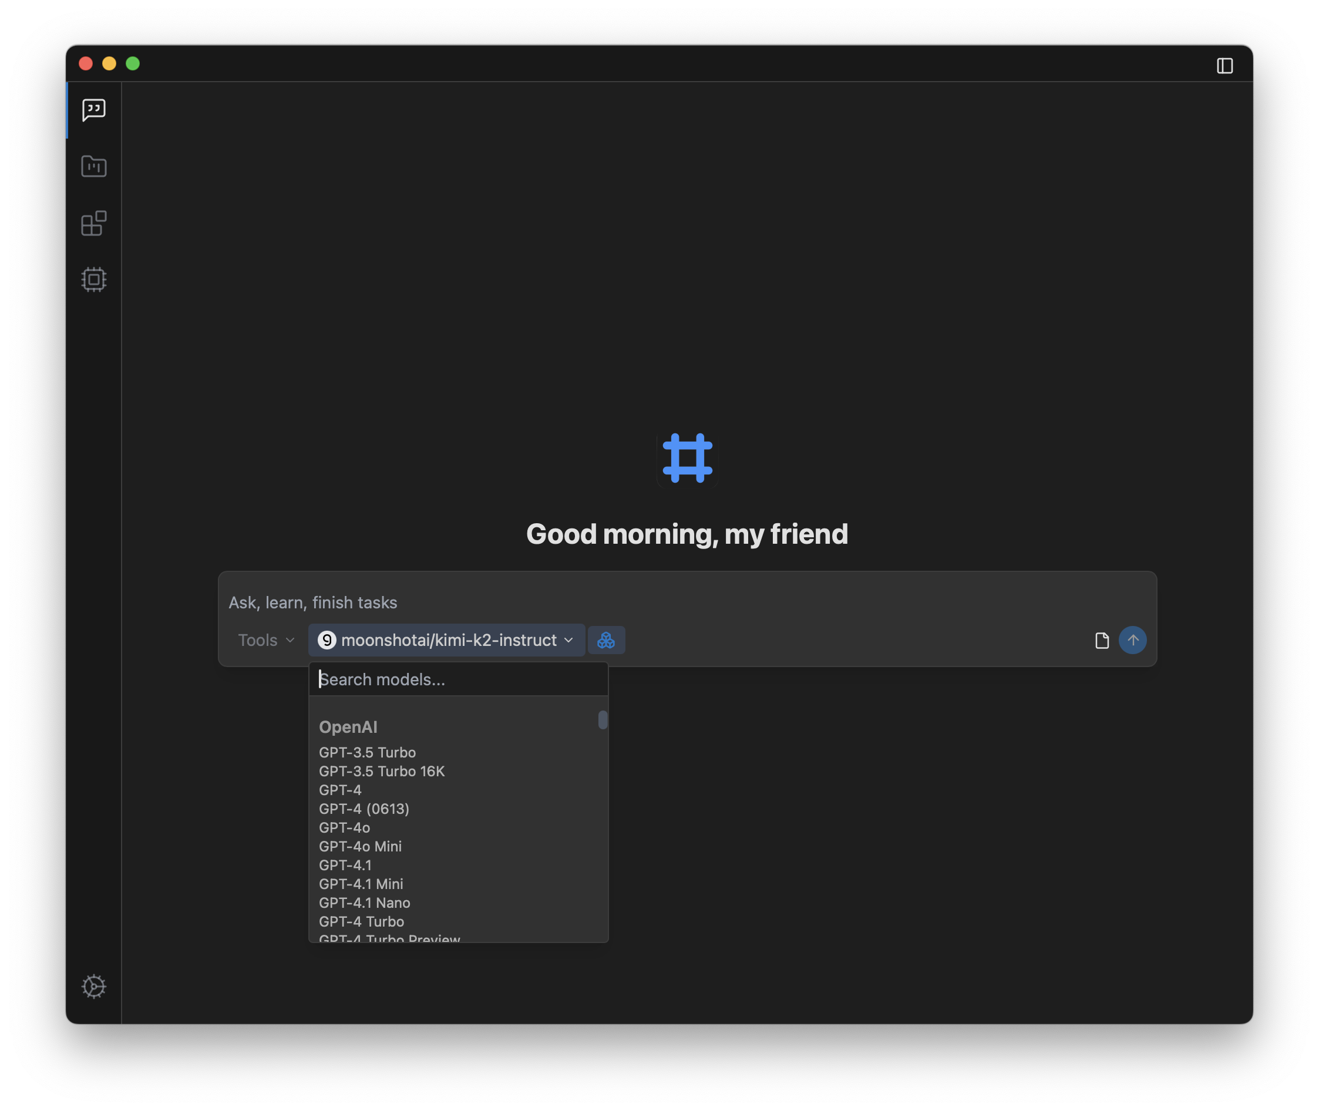Open the extensions blocks icon in sidebar
This screenshot has width=1319, height=1111.
[94, 223]
